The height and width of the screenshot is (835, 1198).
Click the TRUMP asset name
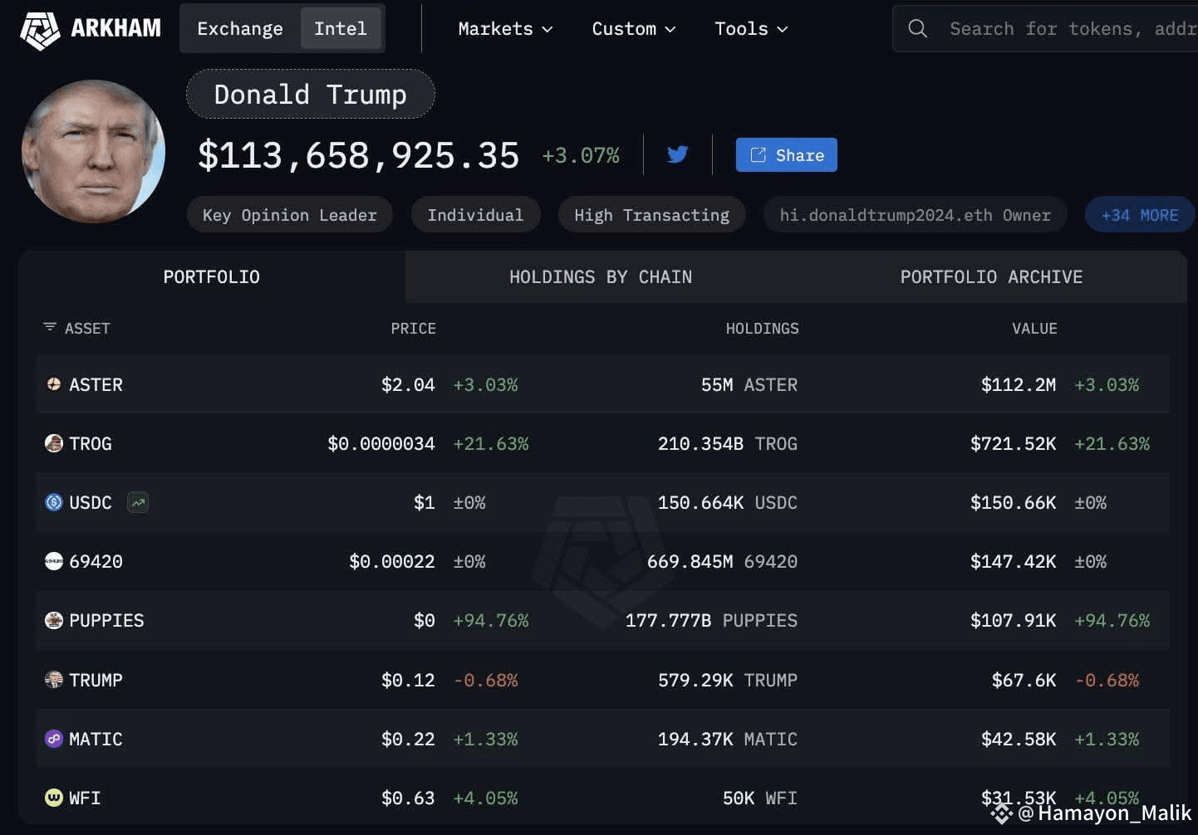[96, 680]
